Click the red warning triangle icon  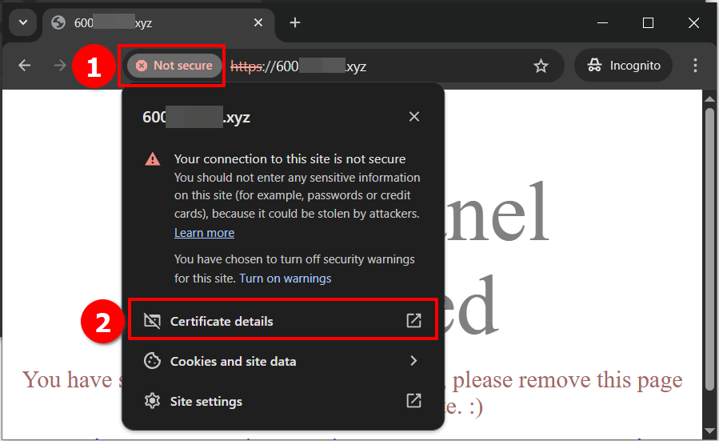tap(153, 159)
